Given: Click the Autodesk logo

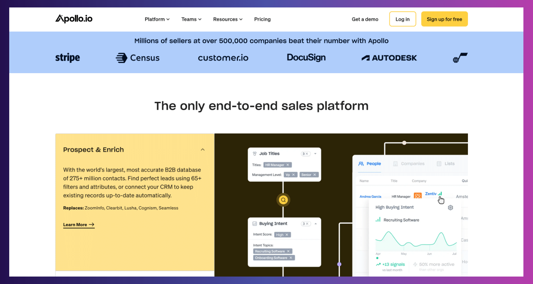Looking at the screenshot, I should pyautogui.click(x=389, y=58).
